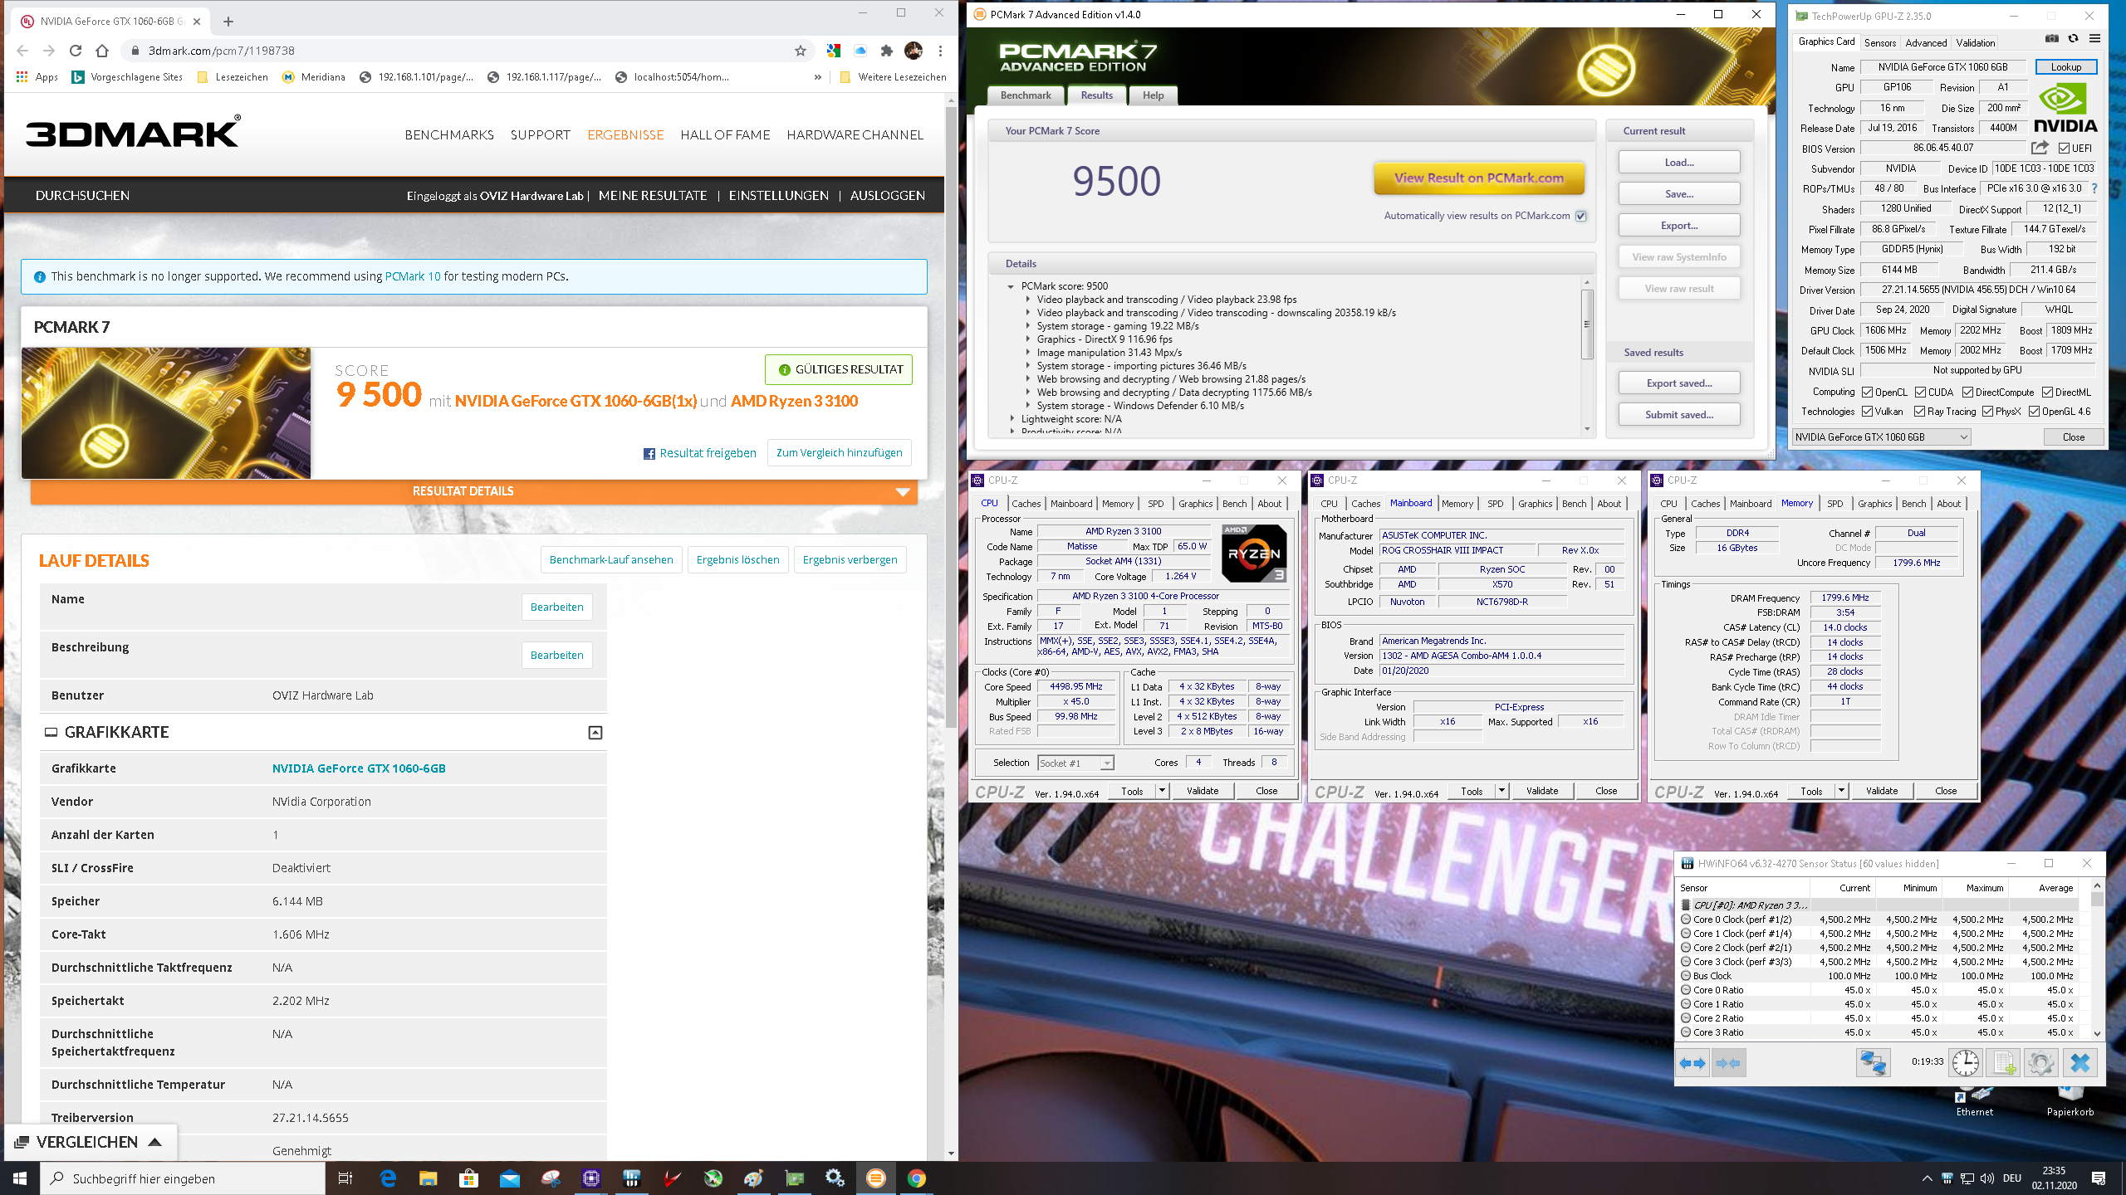This screenshot has height=1195, width=2126.
Task: Click HWiNFO blue X close sensors icon
Action: (2080, 1063)
